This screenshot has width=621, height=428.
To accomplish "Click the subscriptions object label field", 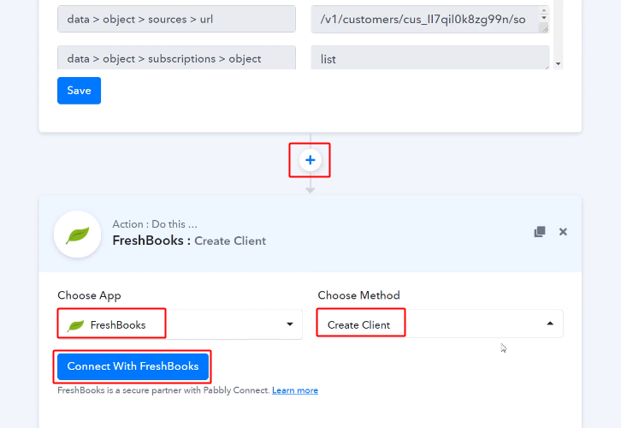I will (176, 57).
